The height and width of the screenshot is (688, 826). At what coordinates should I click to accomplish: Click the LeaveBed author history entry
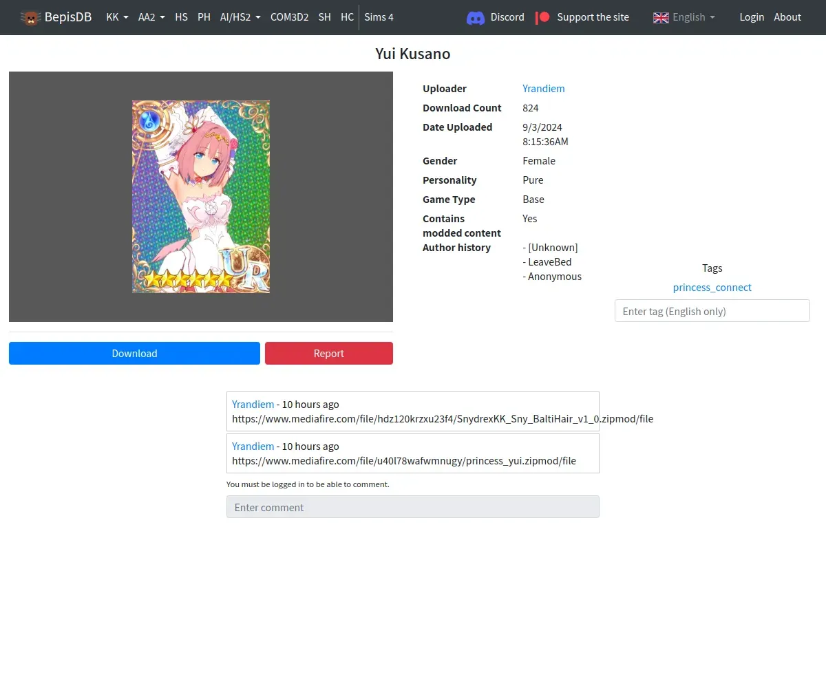547,261
